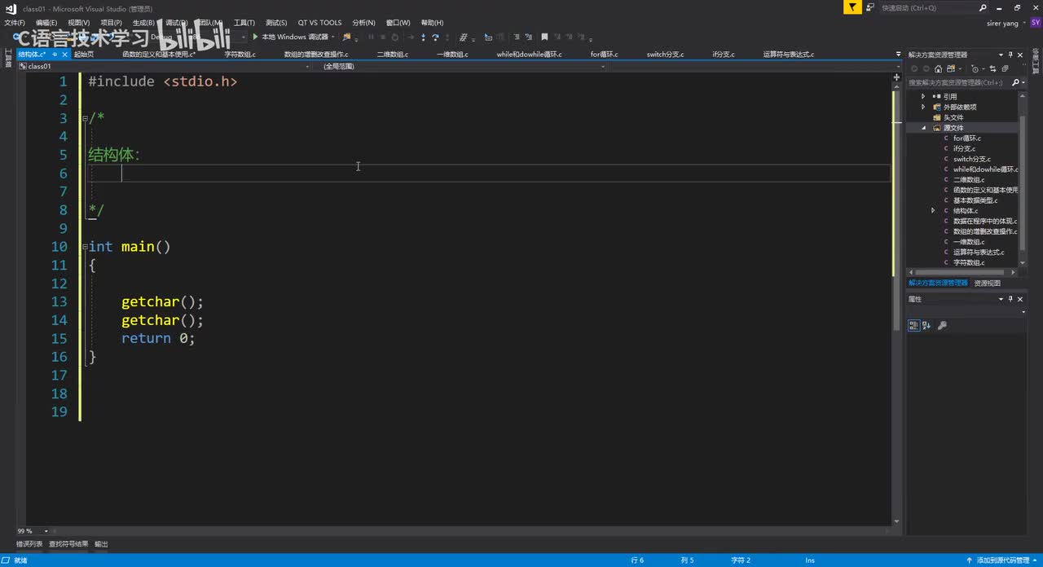Switch to the switch分支.c tab
Viewport: 1043px width, 567px height.
(x=665, y=55)
